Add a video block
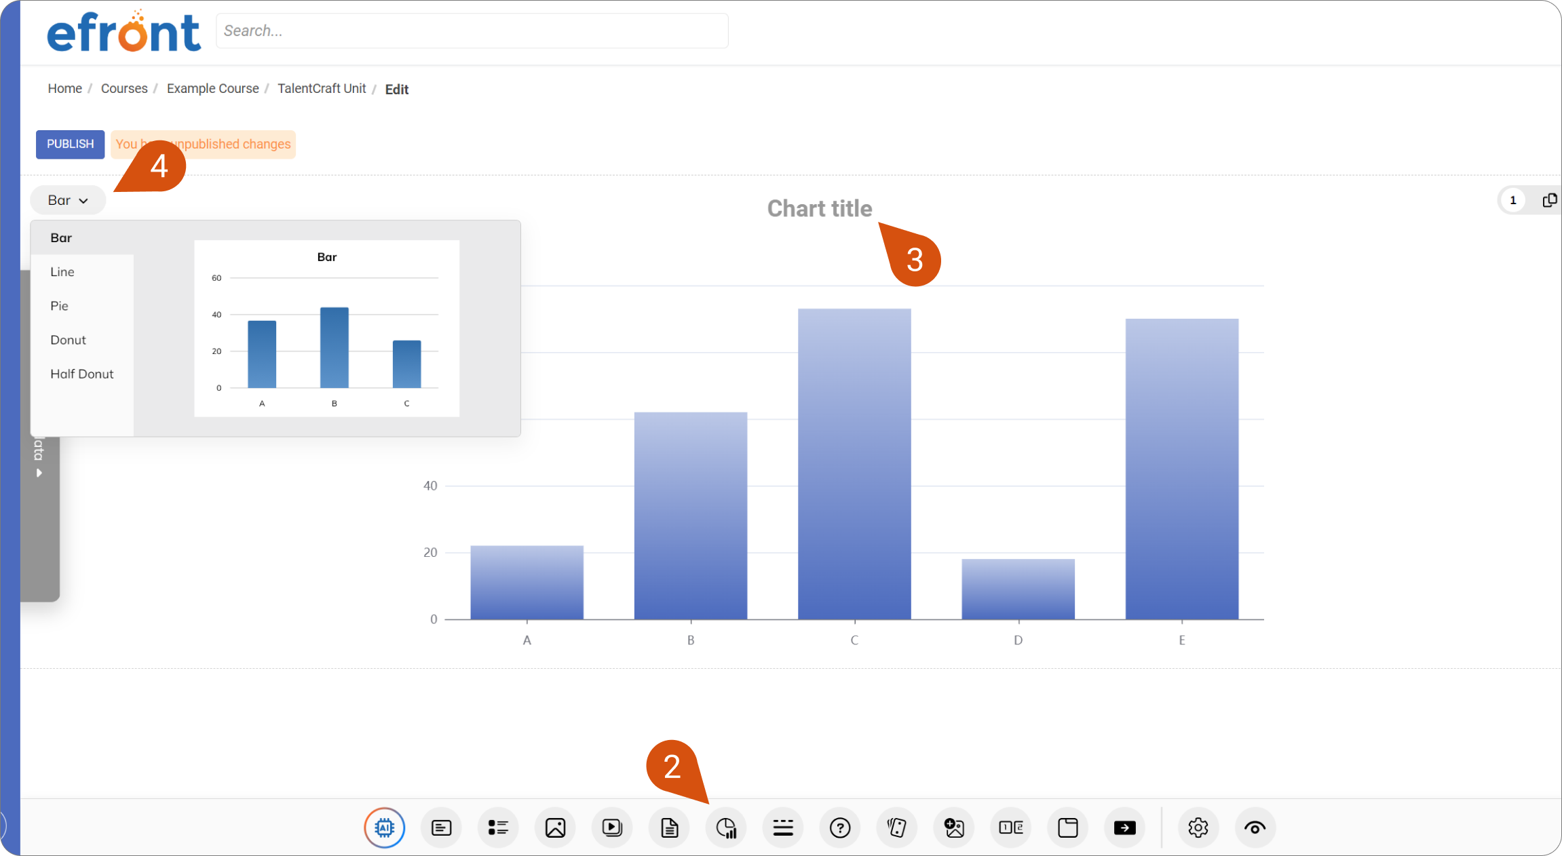 pyautogui.click(x=612, y=828)
